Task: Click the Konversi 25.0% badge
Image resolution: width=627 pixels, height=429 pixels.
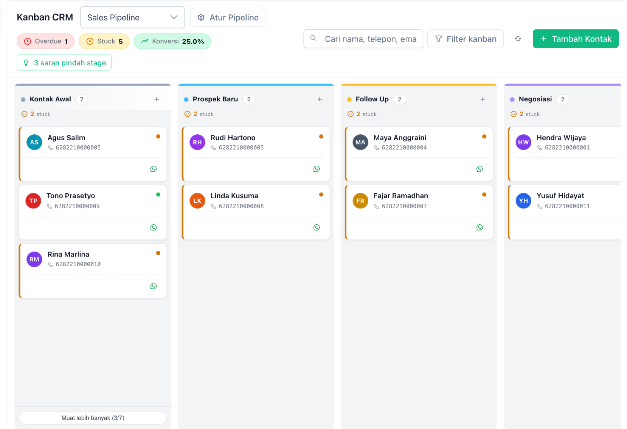Action: 172,41
